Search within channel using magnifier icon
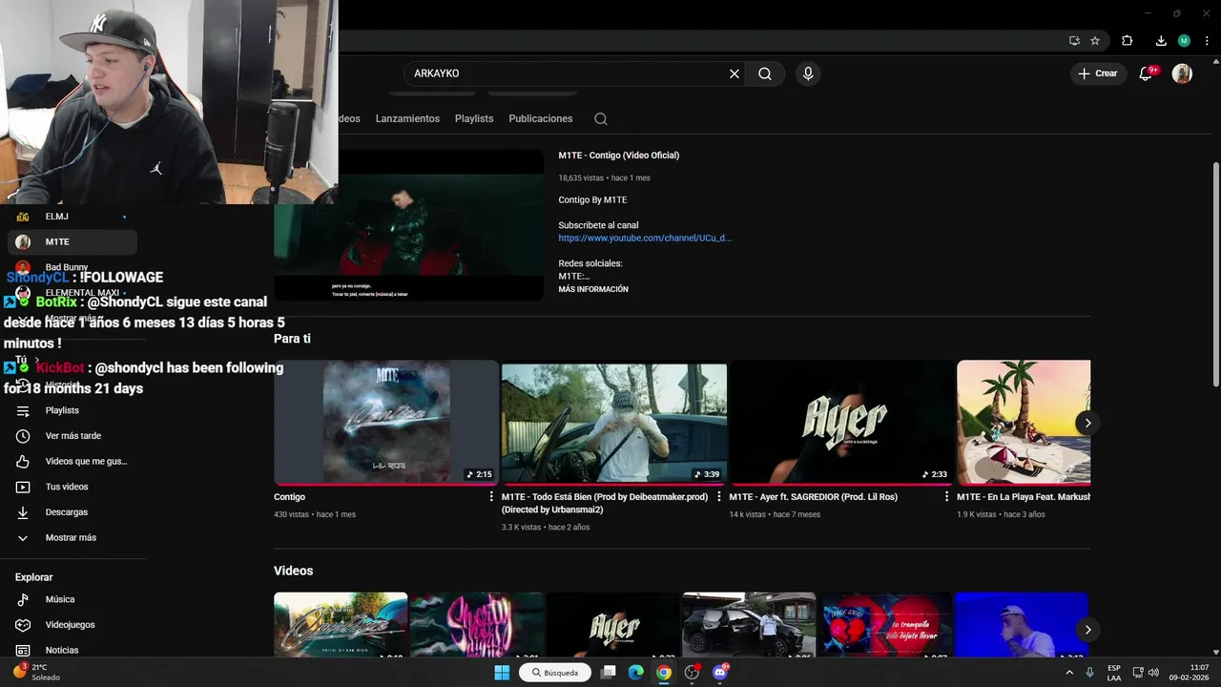This screenshot has width=1221, height=687. [x=601, y=119]
